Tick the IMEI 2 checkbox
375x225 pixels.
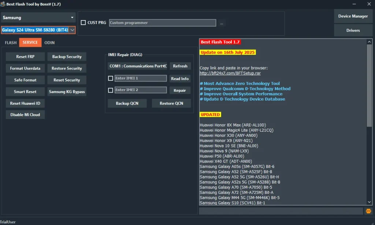111,90
